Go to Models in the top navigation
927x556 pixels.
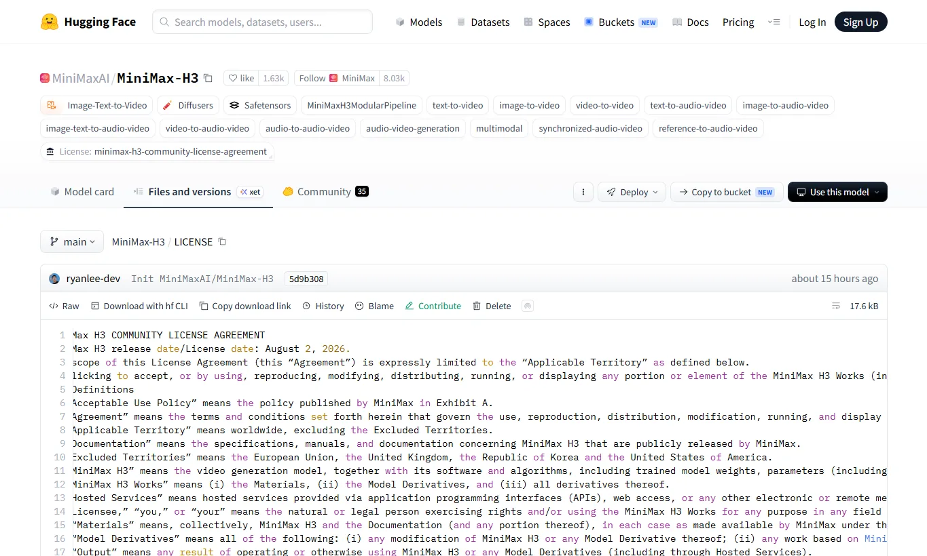point(419,22)
